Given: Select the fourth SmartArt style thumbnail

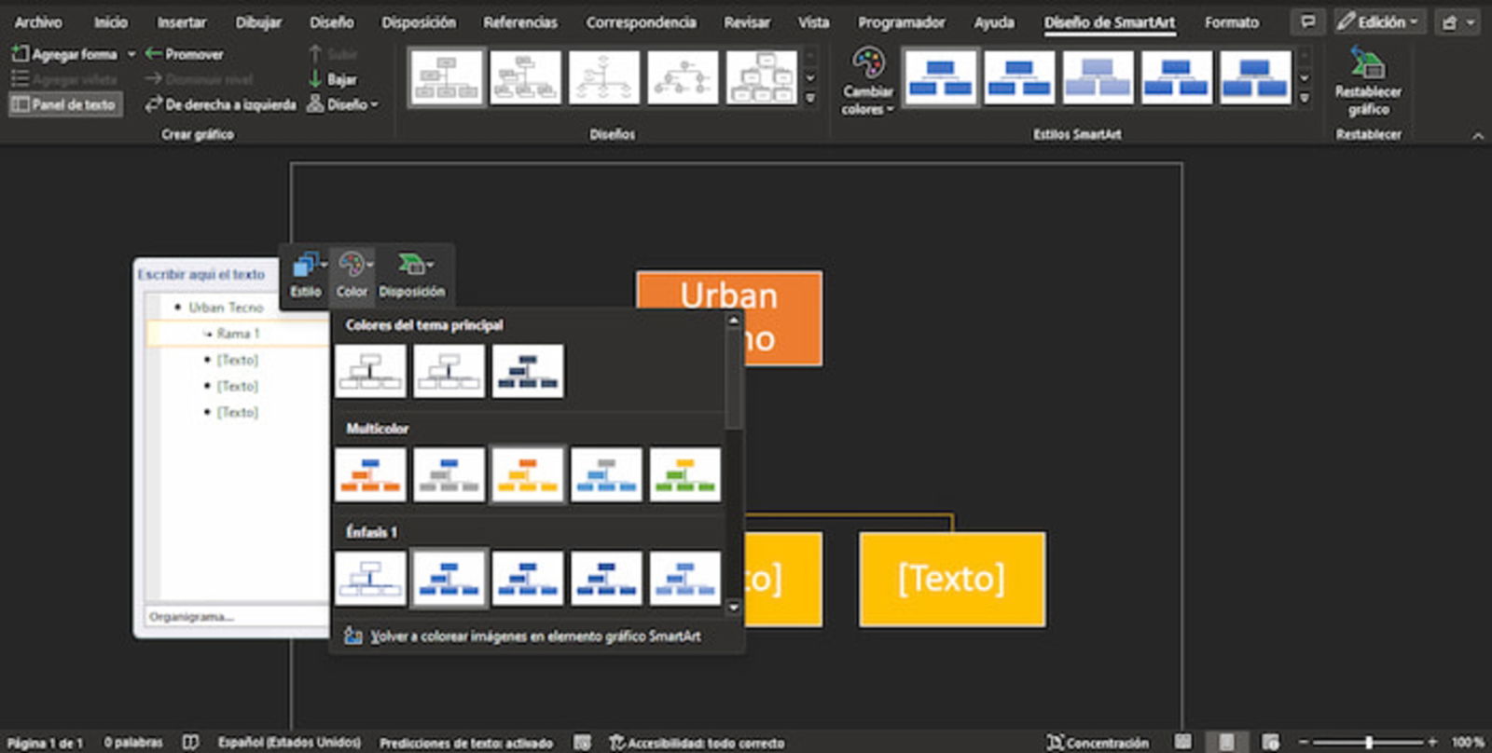Looking at the screenshot, I should [x=1176, y=77].
